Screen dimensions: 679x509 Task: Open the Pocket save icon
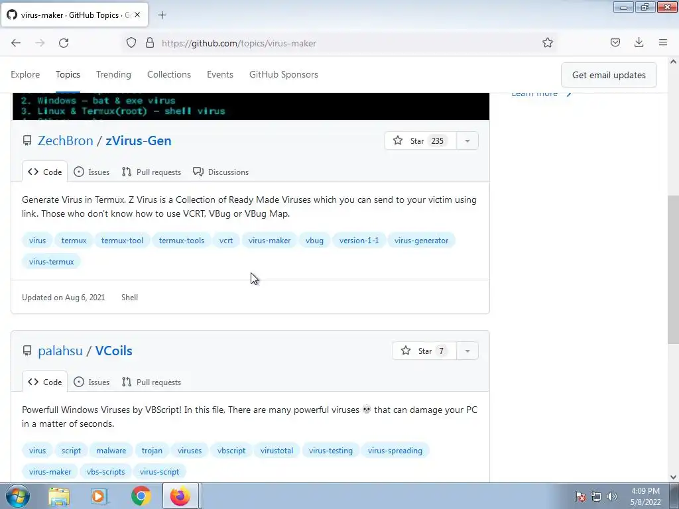[x=615, y=43]
